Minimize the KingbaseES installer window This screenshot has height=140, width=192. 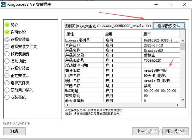(156, 4)
